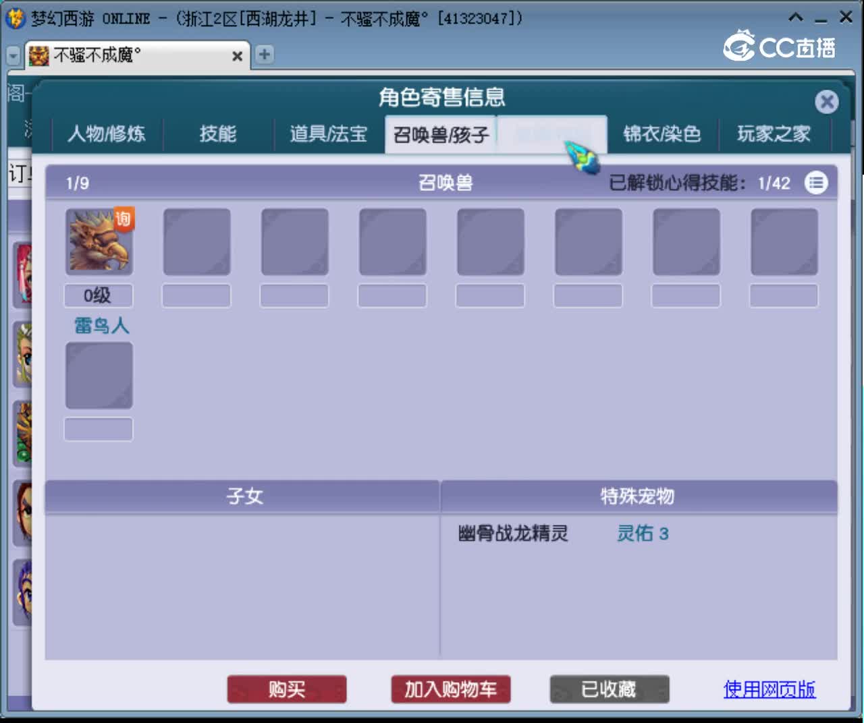
Task: Click the collapse arrow in the title bar
Action: pos(796,18)
